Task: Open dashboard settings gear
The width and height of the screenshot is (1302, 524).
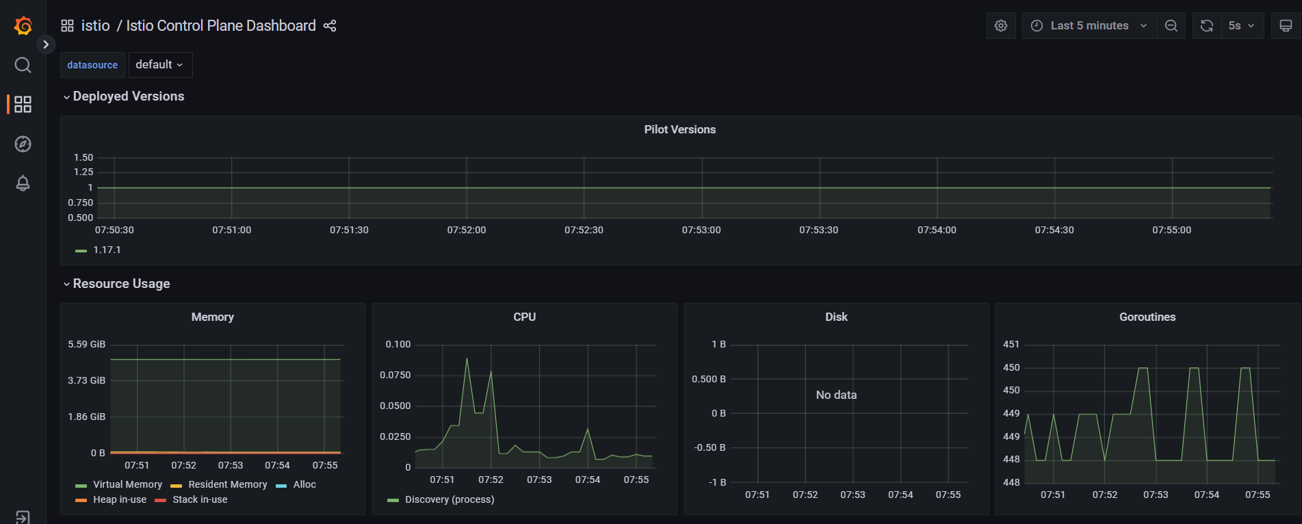Action: (x=1001, y=26)
